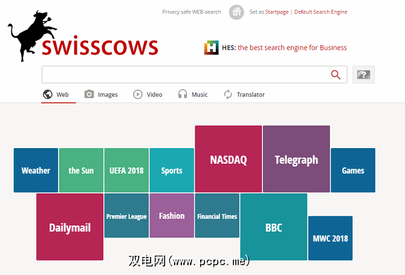
Task: Click the Default Search Engine link
Action: click(320, 12)
